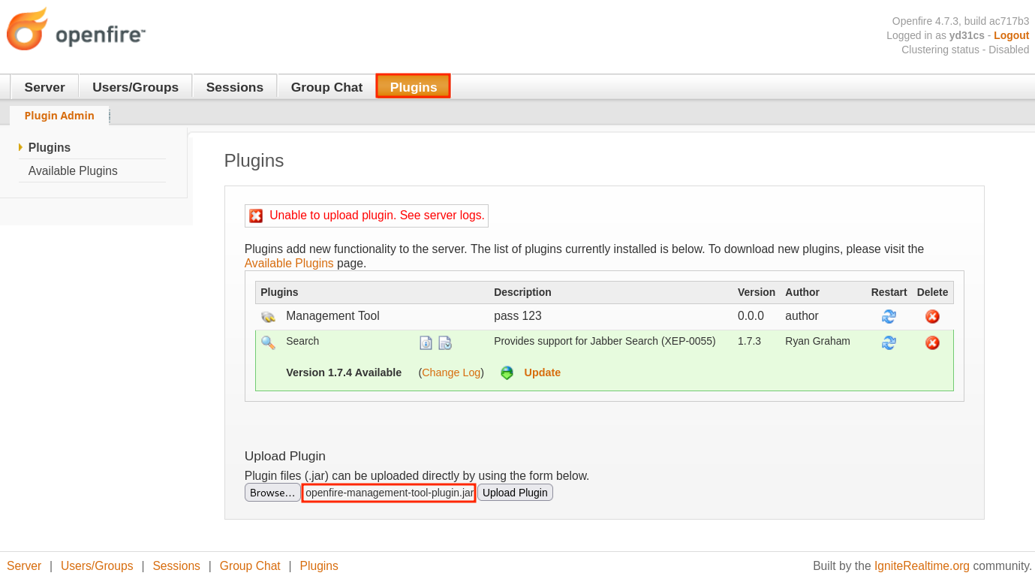Visit the IgniteRealtime.org link
The image size is (1035, 582).
(x=922, y=565)
